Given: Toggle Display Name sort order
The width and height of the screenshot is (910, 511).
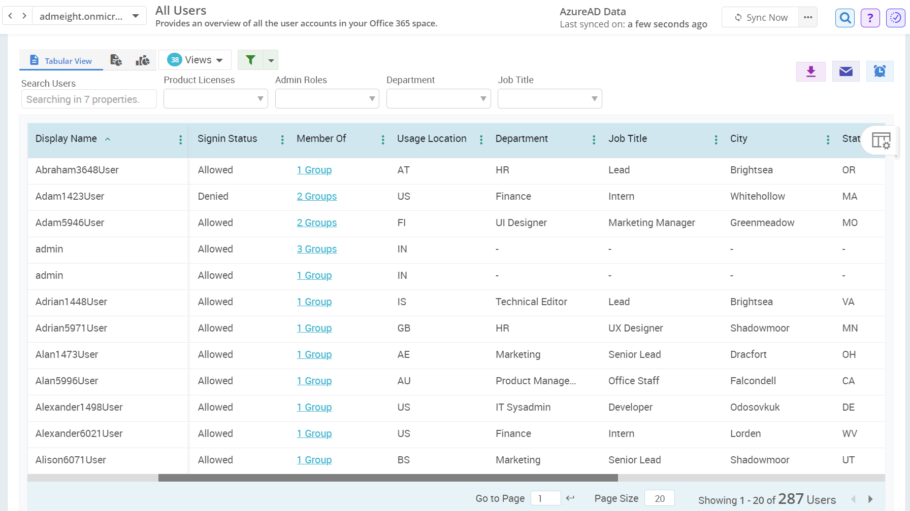Looking at the screenshot, I should pyautogui.click(x=107, y=138).
